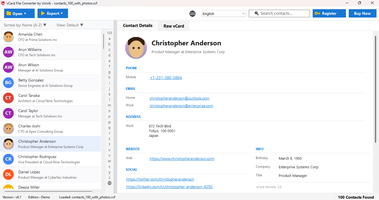Jump to 123 in the alphabet index
This screenshot has width=379, height=200.
[x=109, y=33]
